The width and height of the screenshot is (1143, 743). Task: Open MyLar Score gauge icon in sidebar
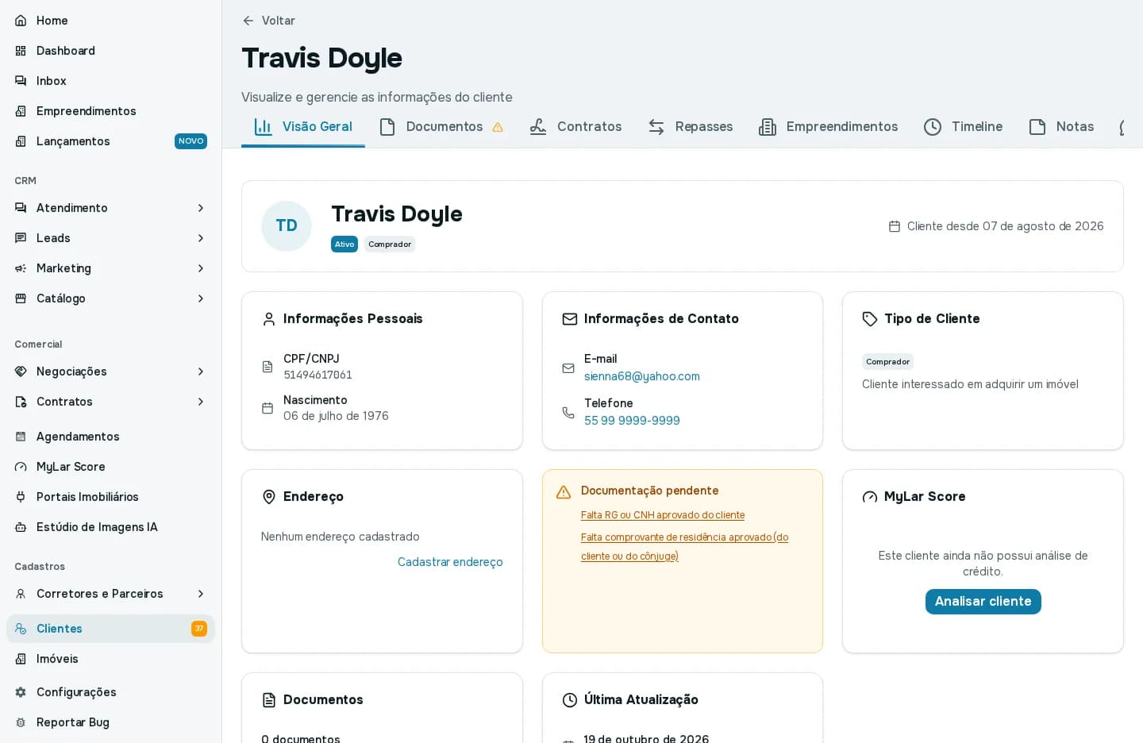[21, 467]
